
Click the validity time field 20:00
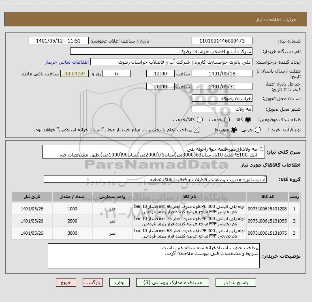click(x=160, y=86)
